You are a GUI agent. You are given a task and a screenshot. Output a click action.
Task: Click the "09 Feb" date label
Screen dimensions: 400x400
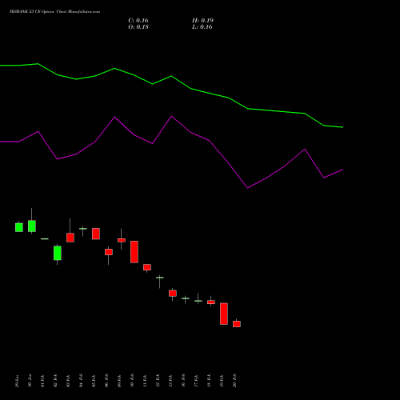point(119,381)
